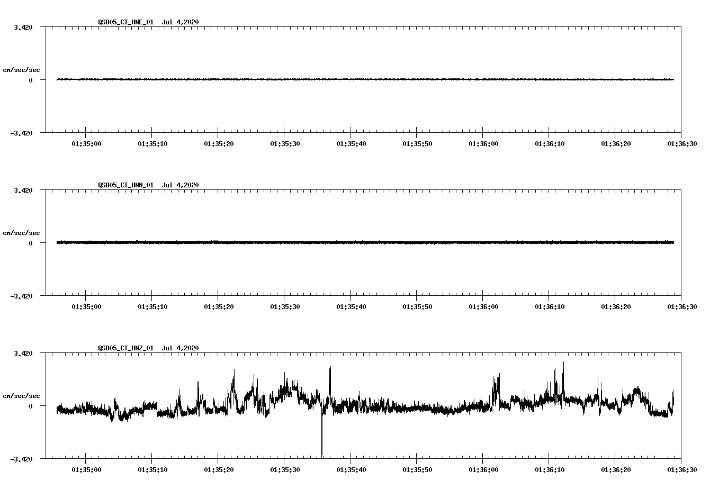Click the -3.420 lower label on HNN plot
This screenshot has width=719, height=489.
[x=22, y=296]
